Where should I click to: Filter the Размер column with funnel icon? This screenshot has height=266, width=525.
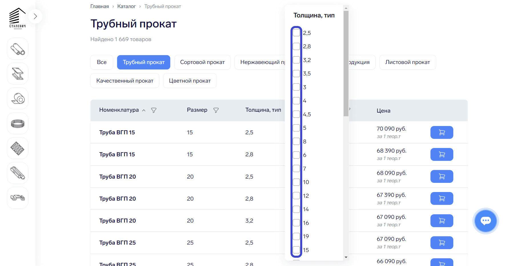216,110
